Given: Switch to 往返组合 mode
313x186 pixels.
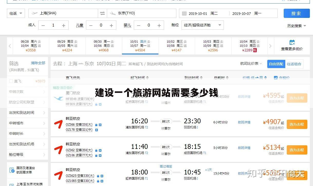Looking at the screenshot, I should point(294,64).
